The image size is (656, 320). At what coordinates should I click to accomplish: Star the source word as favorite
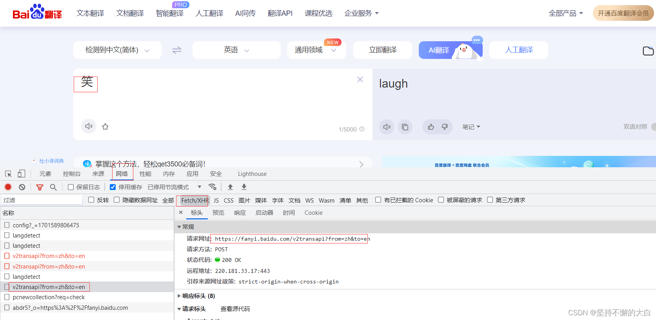coord(105,126)
